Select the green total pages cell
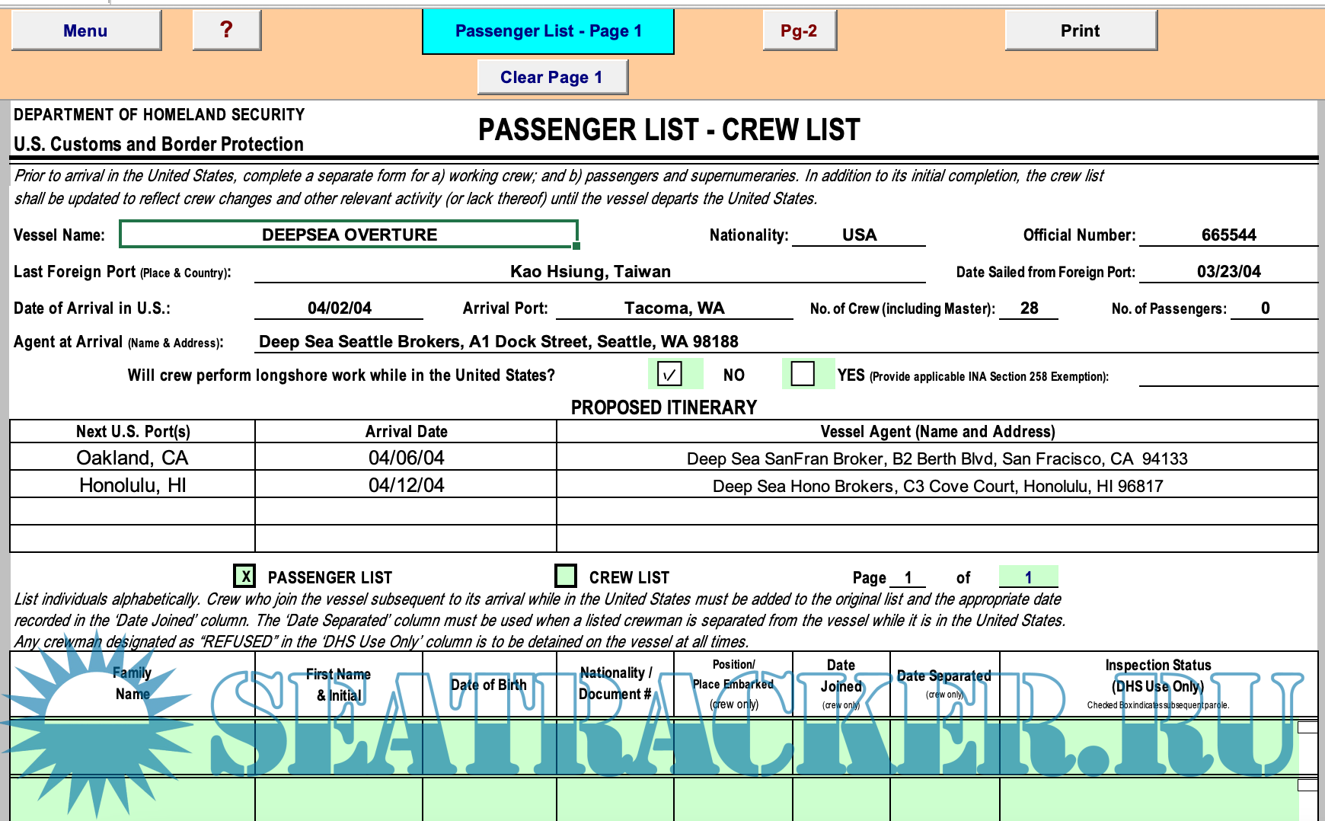Image resolution: width=1325 pixels, height=821 pixels. (x=1027, y=577)
